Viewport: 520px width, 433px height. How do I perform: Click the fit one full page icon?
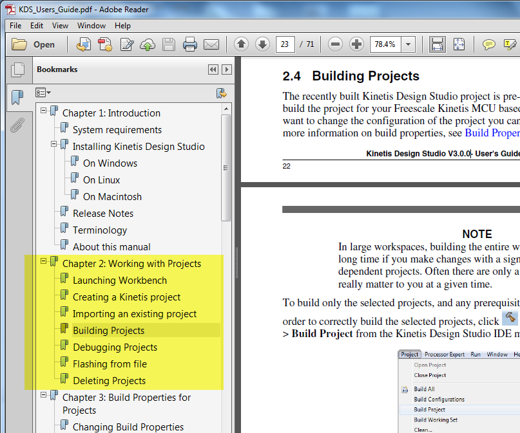(x=459, y=44)
